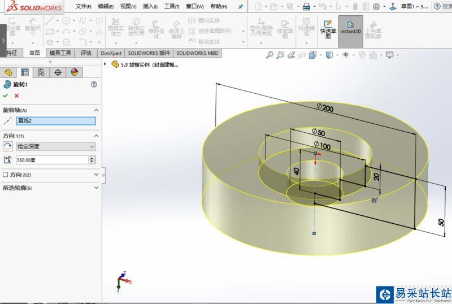Click the search help question icon
This screenshot has height=304, width=452.
[x=437, y=6]
